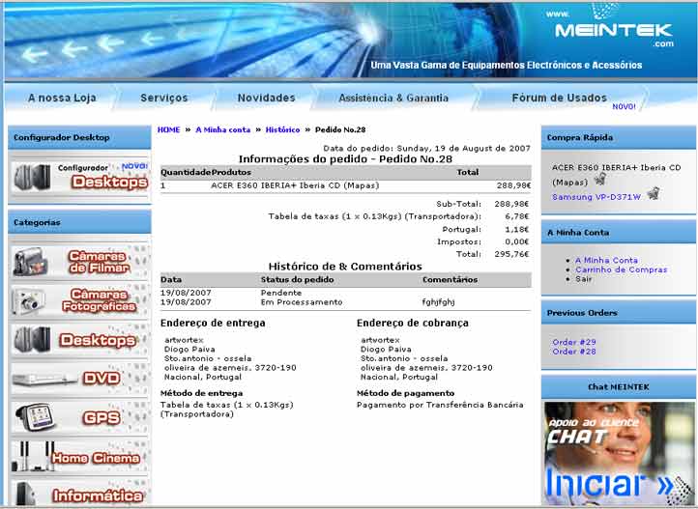Viewport: 698px width, 509px height.
Task: Go to Serviços tab
Action: click(164, 98)
